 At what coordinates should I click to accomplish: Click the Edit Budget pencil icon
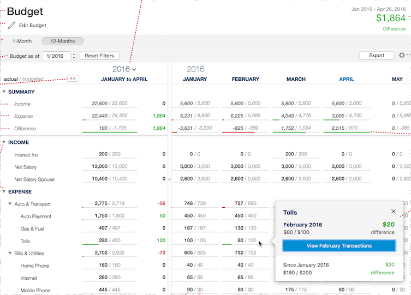click(11, 25)
